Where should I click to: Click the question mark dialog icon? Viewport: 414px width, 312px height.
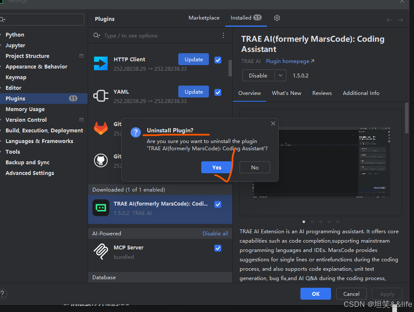(136, 132)
